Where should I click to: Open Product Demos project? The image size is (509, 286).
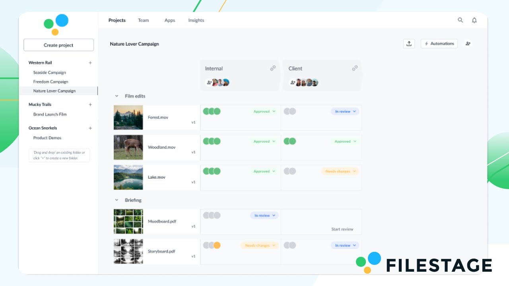click(x=47, y=138)
